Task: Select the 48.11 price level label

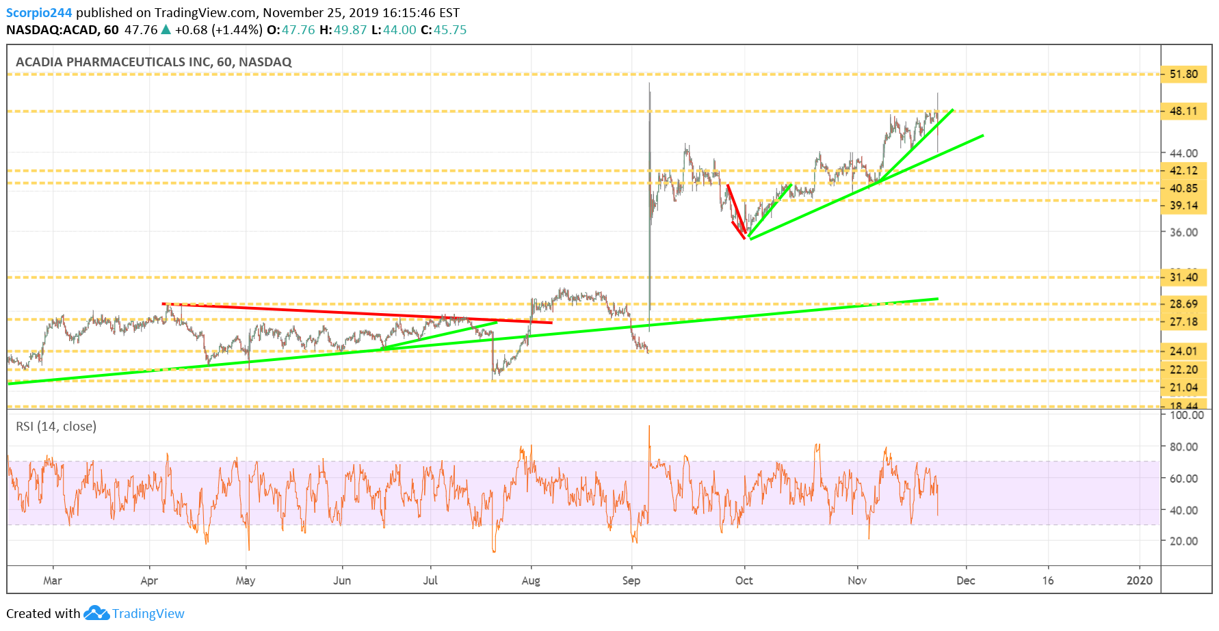Action: [x=1183, y=111]
